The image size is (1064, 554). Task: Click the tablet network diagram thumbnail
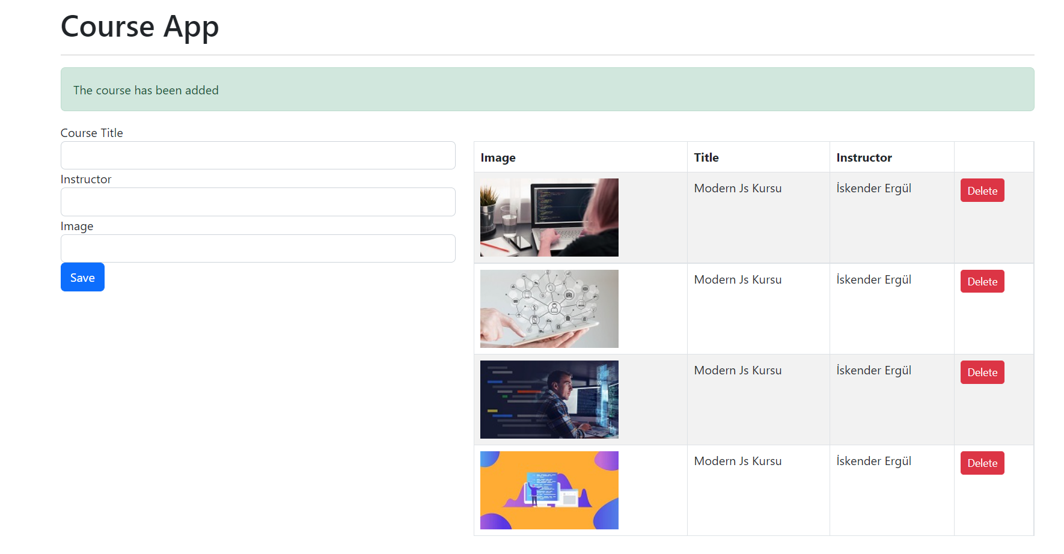point(549,308)
